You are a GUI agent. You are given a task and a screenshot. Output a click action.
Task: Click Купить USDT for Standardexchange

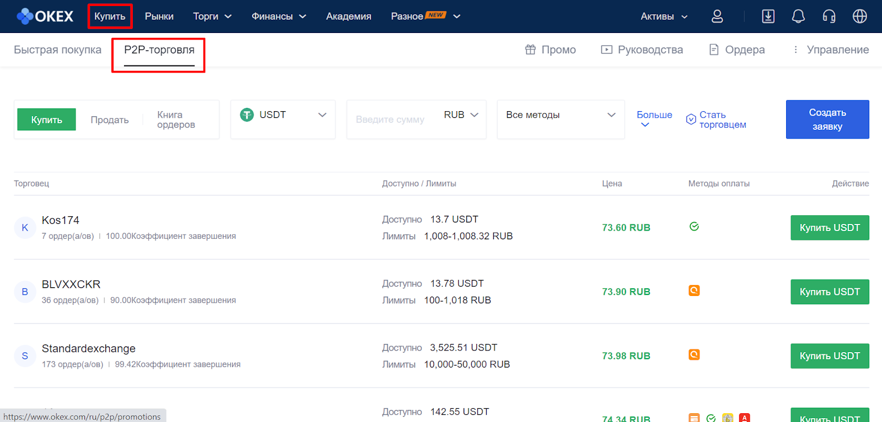coord(830,356)
